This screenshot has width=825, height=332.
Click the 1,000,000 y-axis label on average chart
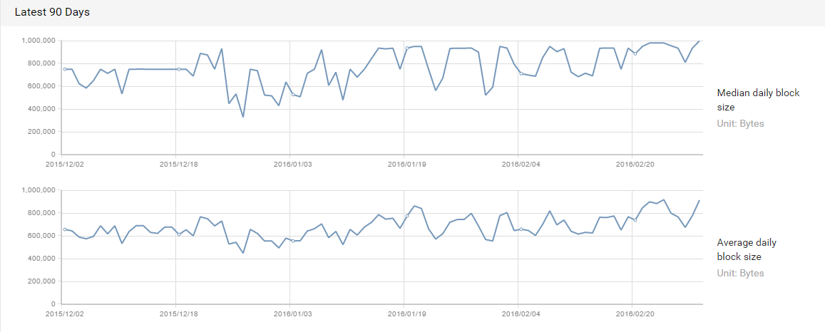coord(36,190)
